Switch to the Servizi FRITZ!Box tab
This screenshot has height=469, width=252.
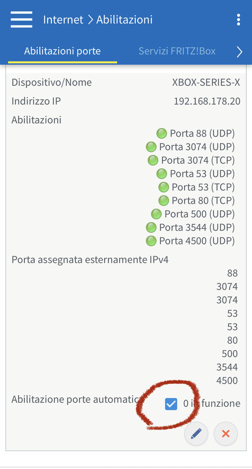click(x=177, y=51)
